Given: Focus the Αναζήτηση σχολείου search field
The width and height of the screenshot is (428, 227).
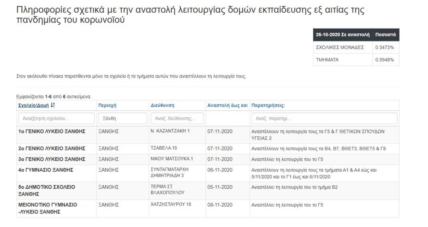Looking at the screenshot, I should click(x=56, y=118).
